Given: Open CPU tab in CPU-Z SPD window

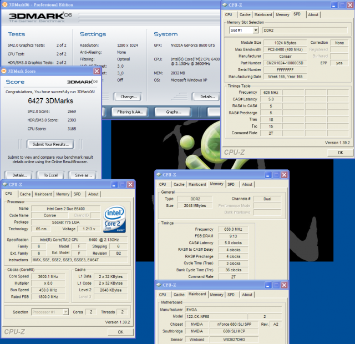Looking at the screenshot, I should (229, 15).
